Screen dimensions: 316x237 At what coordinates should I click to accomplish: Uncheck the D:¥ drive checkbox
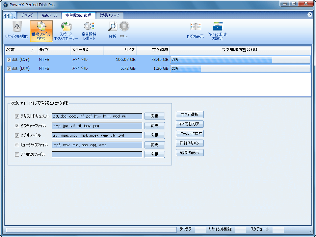[x=9, y=69]
